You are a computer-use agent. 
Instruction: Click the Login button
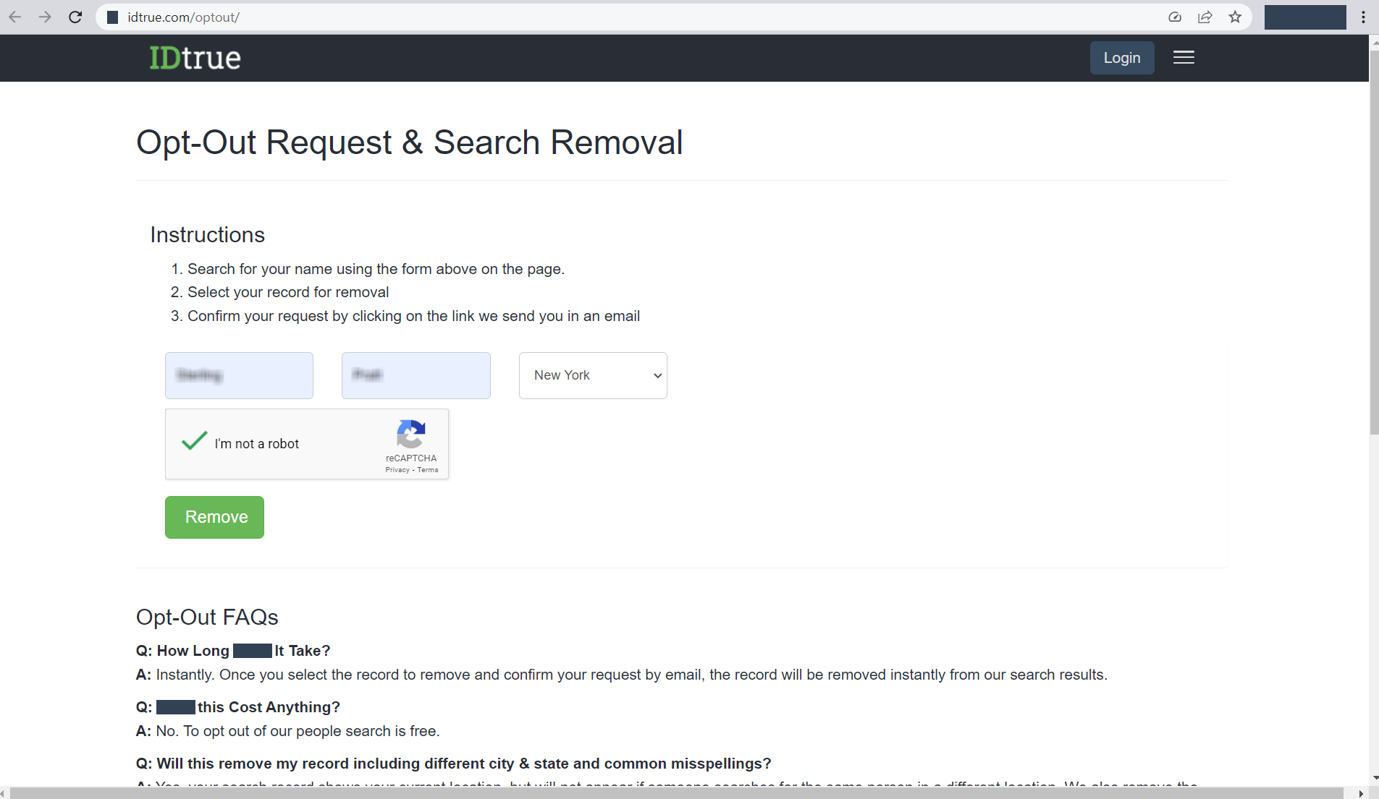tap(1122, 58)
